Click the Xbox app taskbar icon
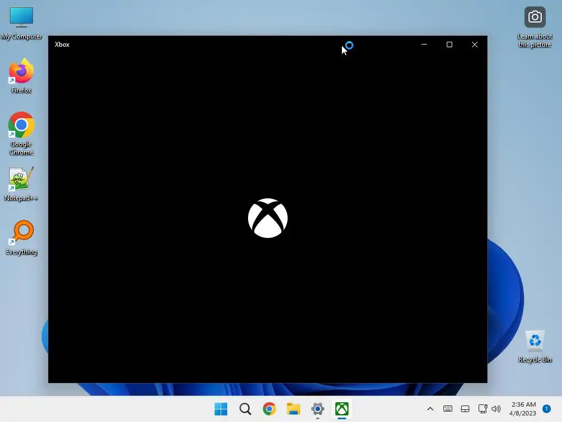Viewport: 562px width, 422px height. 342,409
